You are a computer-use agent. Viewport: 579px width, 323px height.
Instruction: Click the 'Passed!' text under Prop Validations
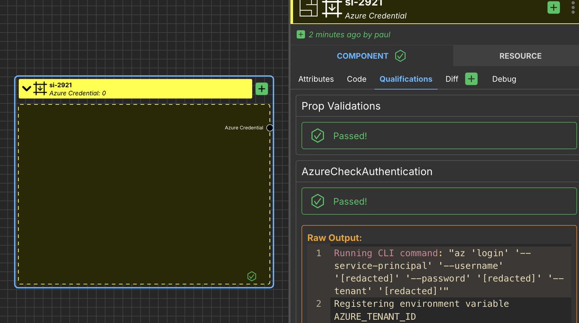click(x=350, y=136)
